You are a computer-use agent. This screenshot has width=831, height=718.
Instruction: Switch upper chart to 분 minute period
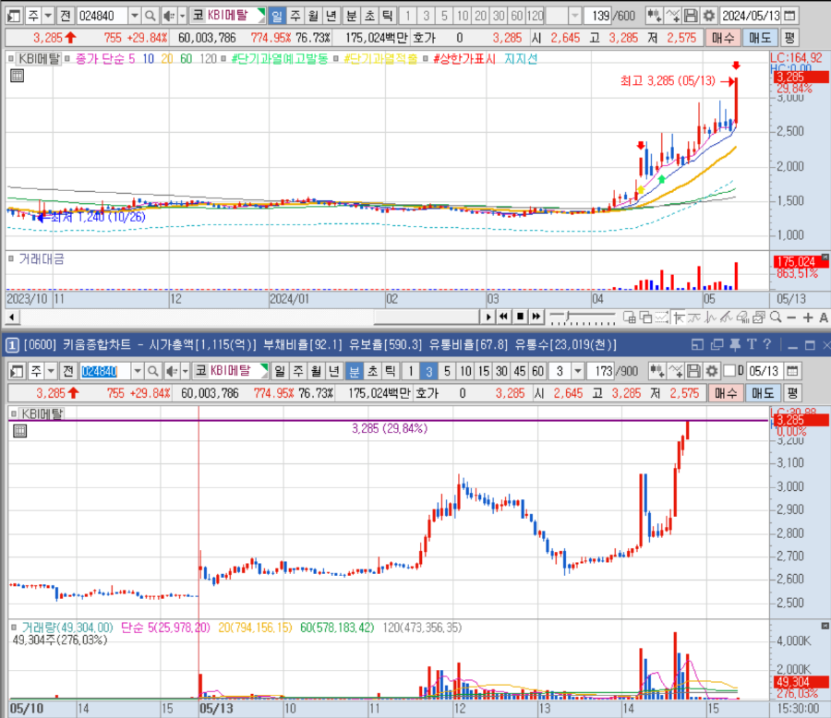352,16
